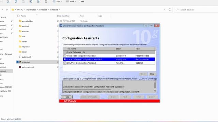218x122 pixels.
Task: Click the Retry button in installer
Action: click(x=143, y=74)
